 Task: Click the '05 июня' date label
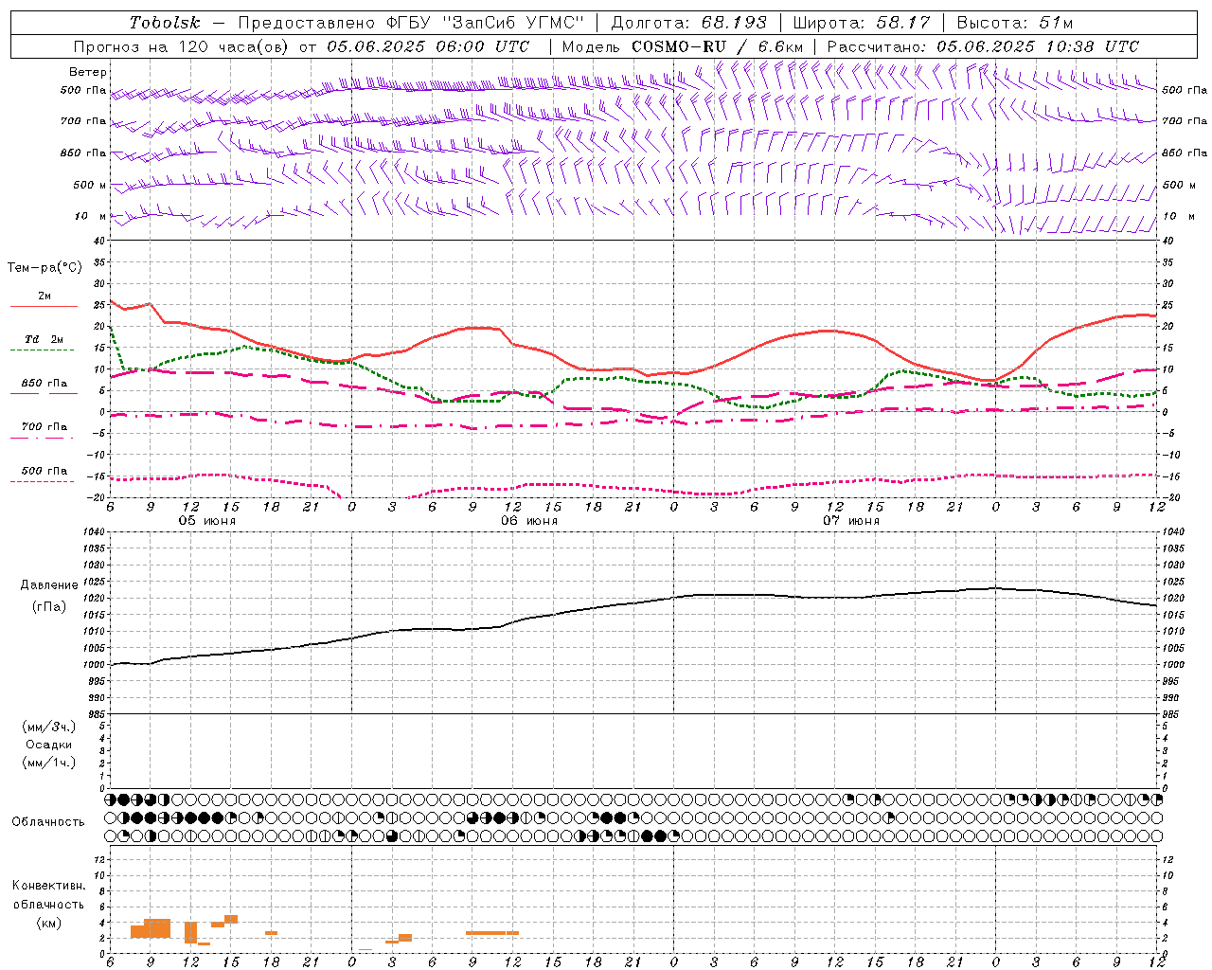tap(207, 521)
